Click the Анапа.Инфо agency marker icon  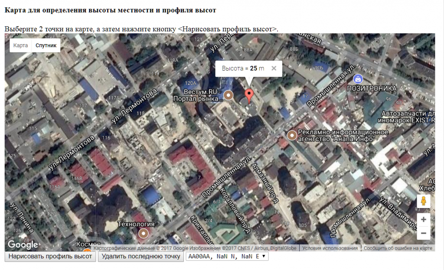click(292, 135)
